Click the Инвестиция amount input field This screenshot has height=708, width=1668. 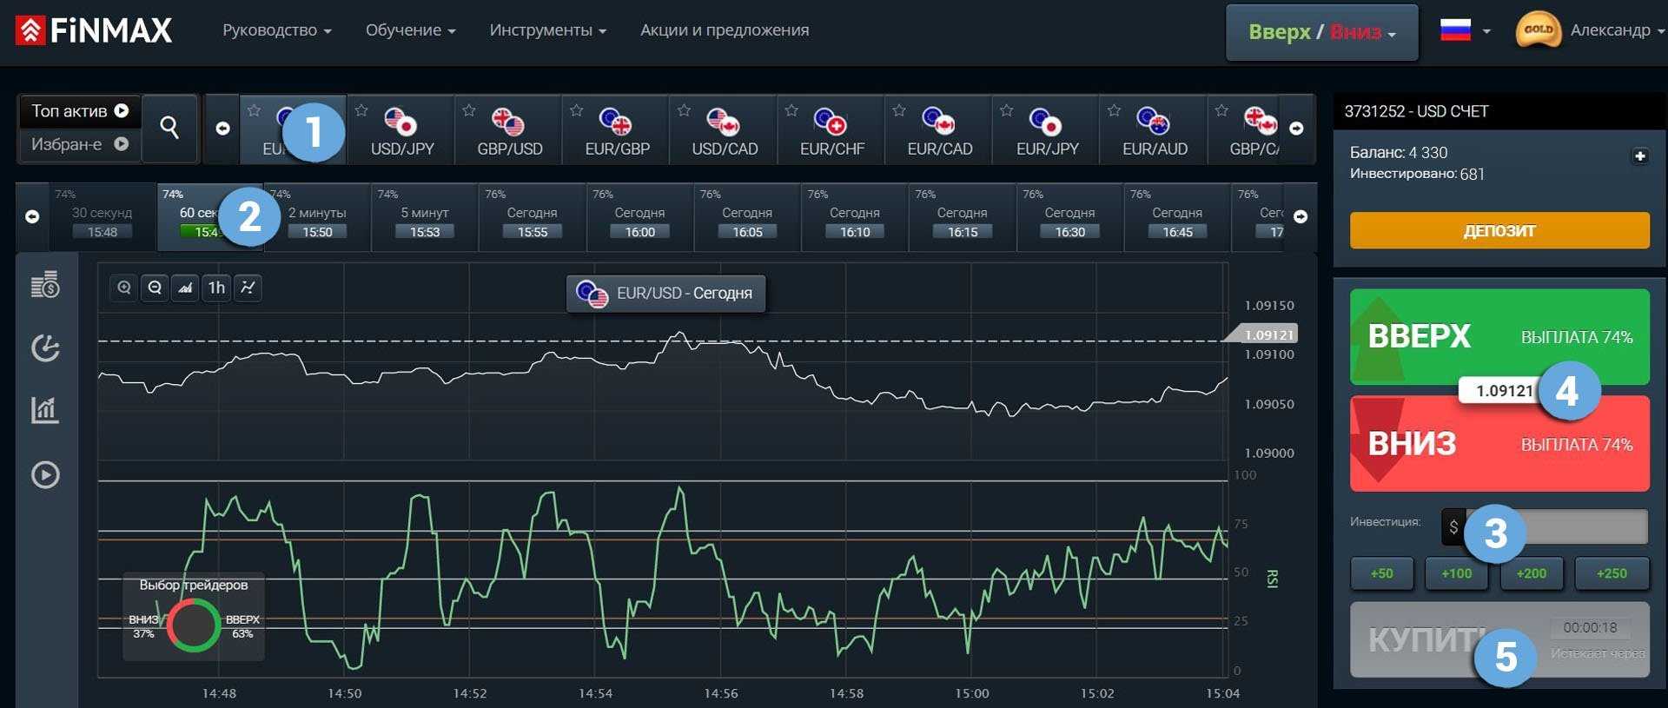1555,526
